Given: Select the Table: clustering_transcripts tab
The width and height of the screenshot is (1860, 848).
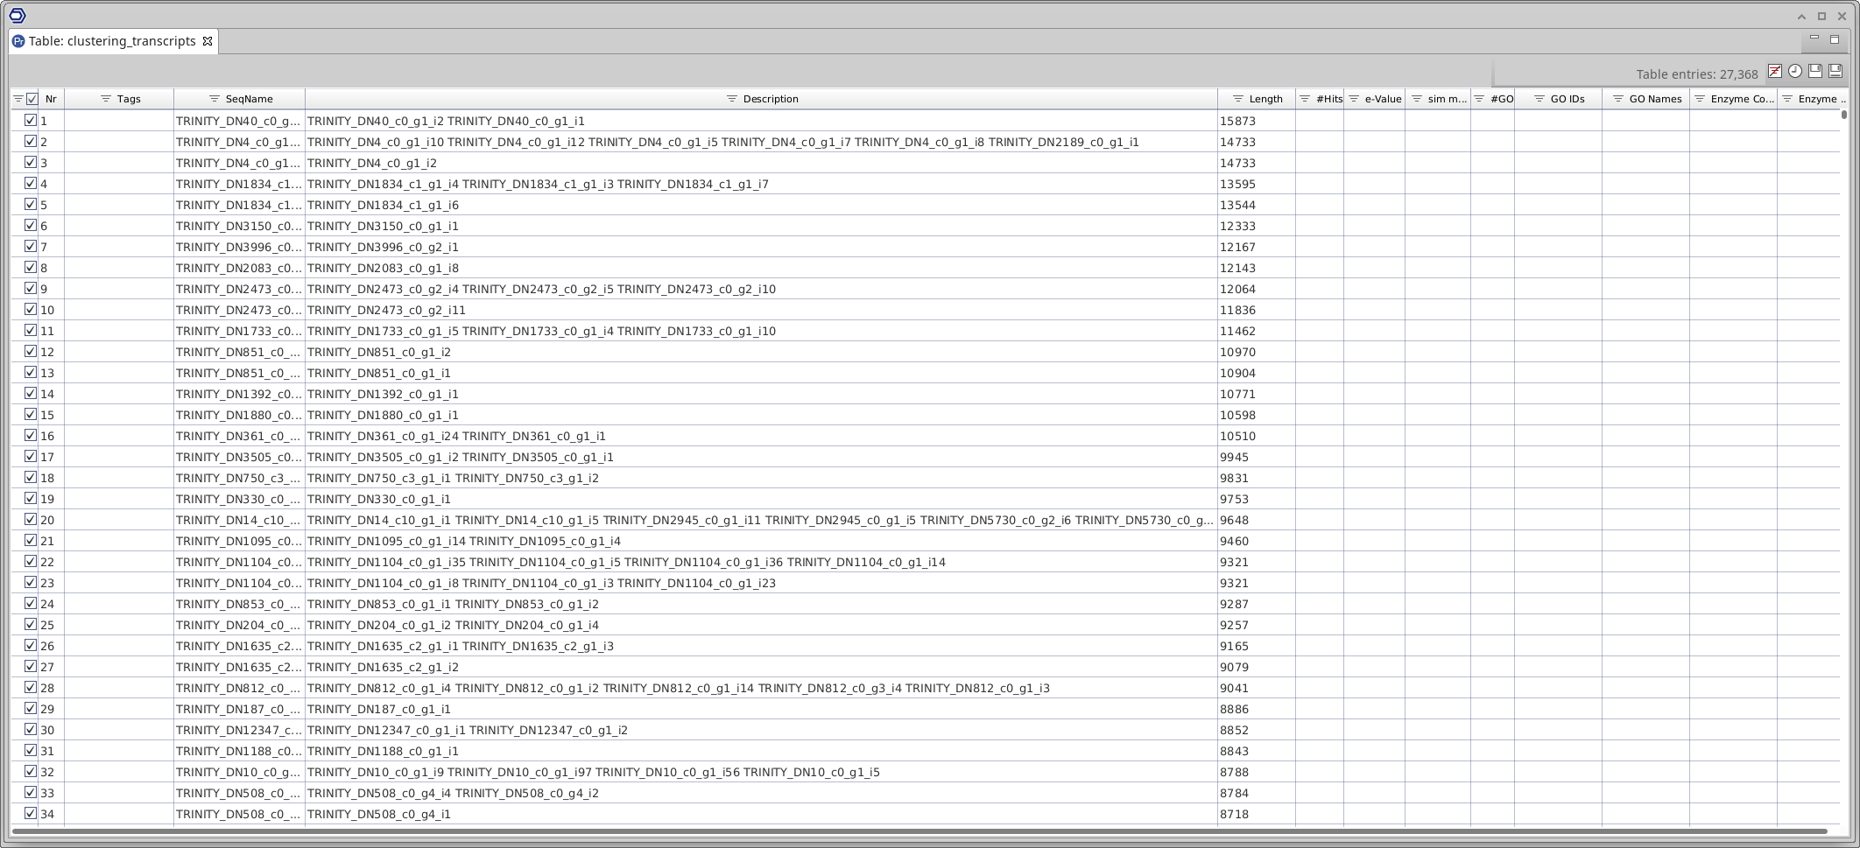Looking at the screenshot, I should 111,41.
